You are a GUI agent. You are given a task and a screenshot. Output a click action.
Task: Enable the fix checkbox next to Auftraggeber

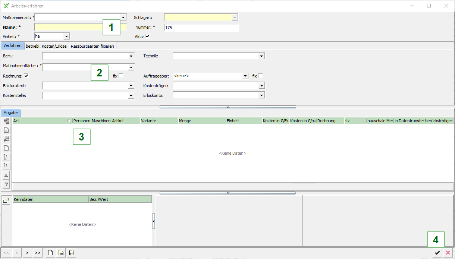pyautogui.click(x=260, y=76)
